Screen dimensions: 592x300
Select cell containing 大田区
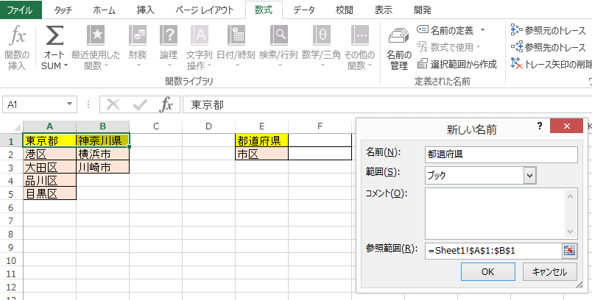50,167
